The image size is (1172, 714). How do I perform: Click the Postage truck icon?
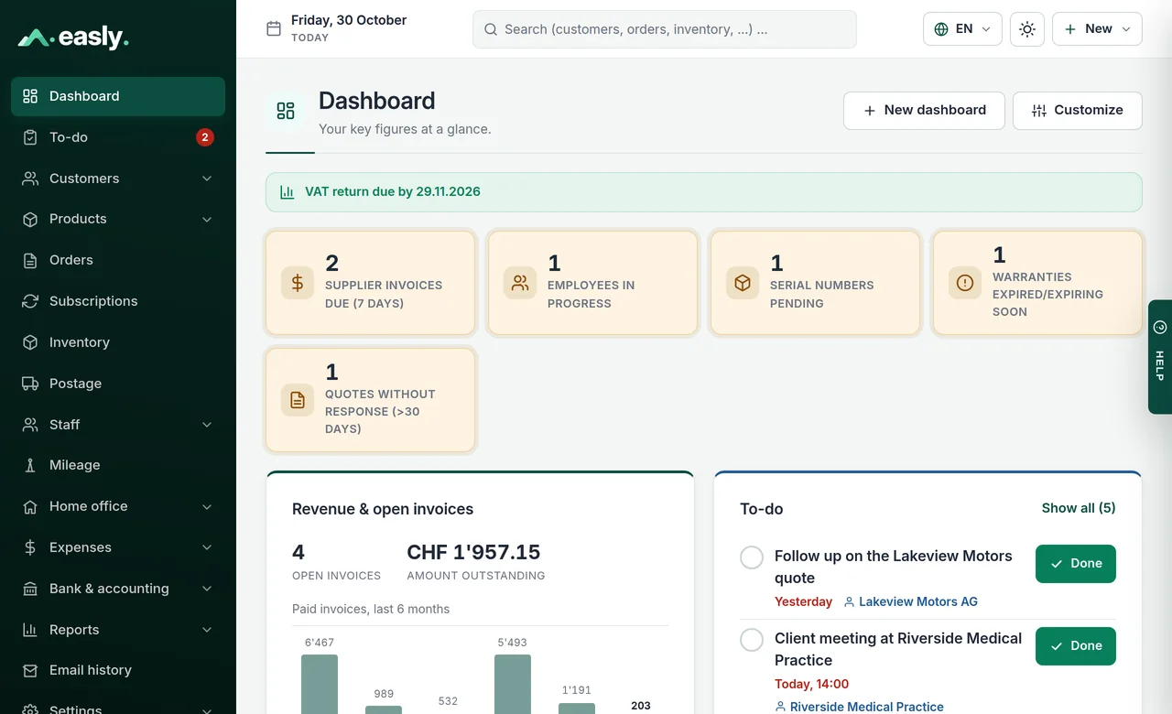click(30, 384)
